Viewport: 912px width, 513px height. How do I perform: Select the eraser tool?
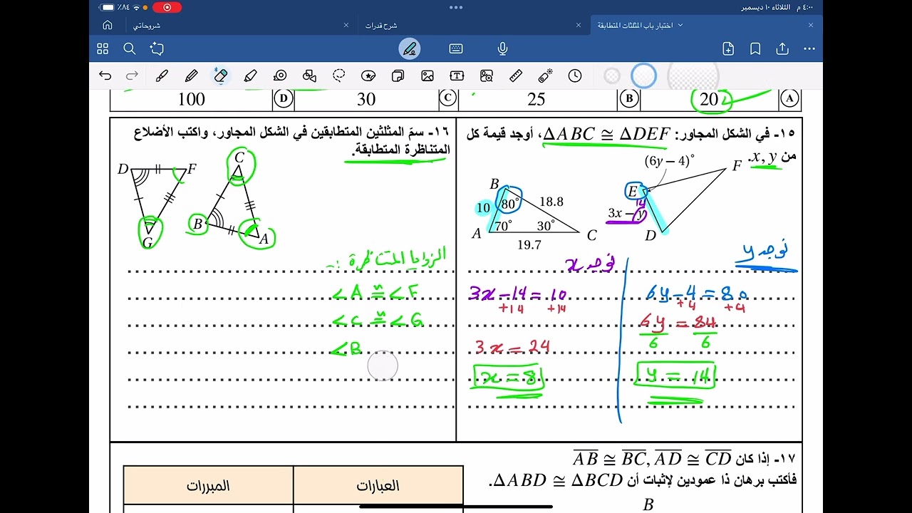(221, 76)
